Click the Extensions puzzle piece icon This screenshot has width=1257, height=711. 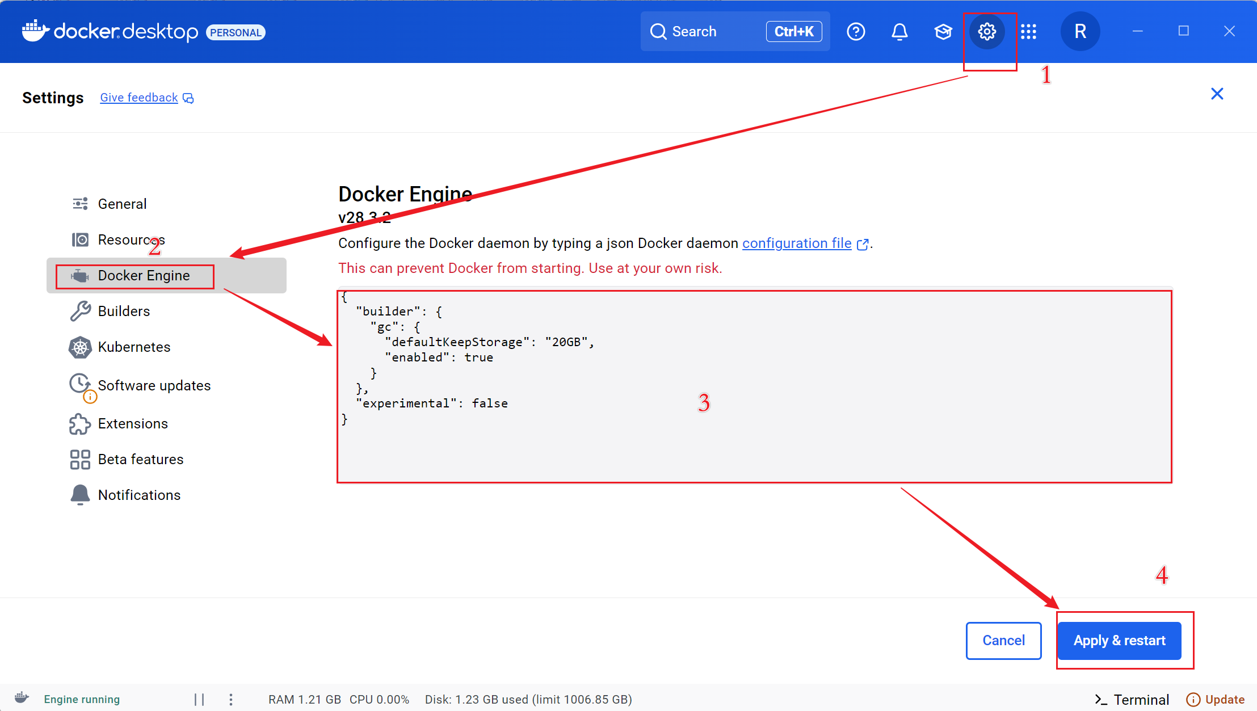point(80,424)
